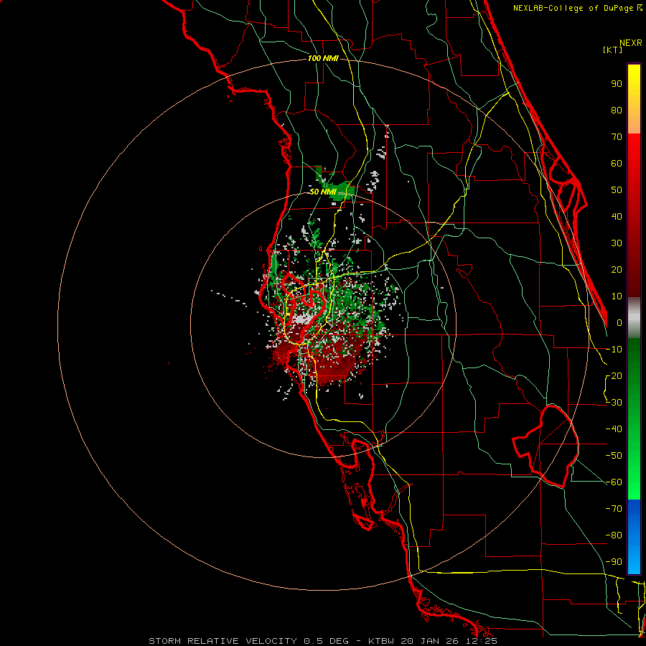Click the positive 30 knot scale label
646x646 pixels.
click(x=617, y=243)
